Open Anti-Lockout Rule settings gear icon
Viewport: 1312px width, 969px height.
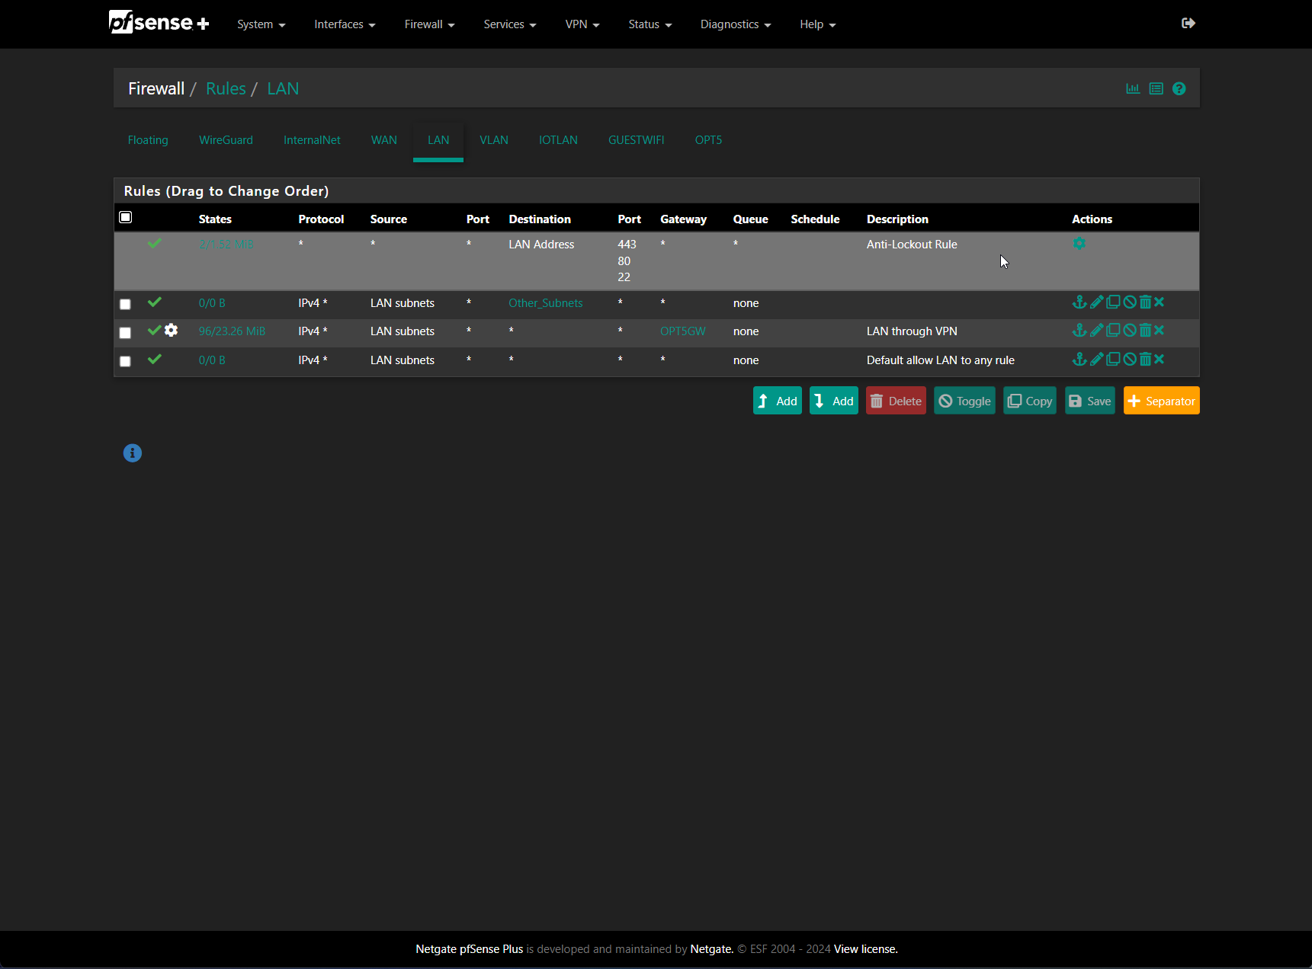[1079, 244]
